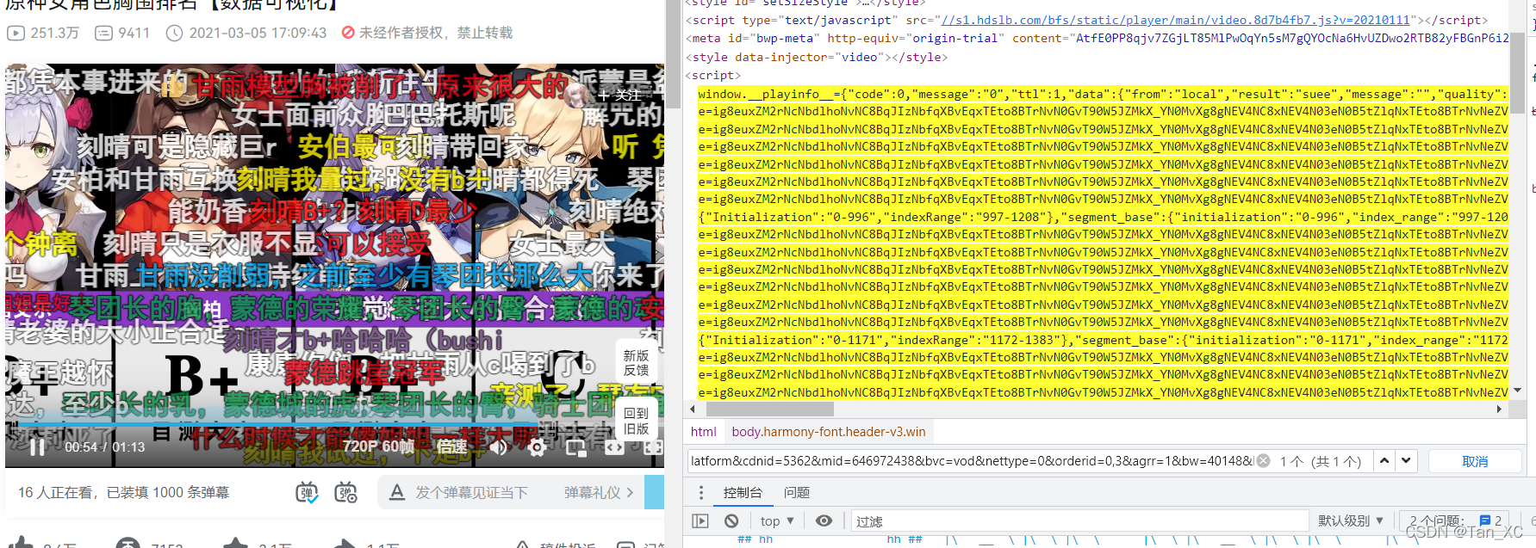The width and height of the screenshot is (1536, 548).
Task: Pause the video with the pause button
Action: (37, 447)
